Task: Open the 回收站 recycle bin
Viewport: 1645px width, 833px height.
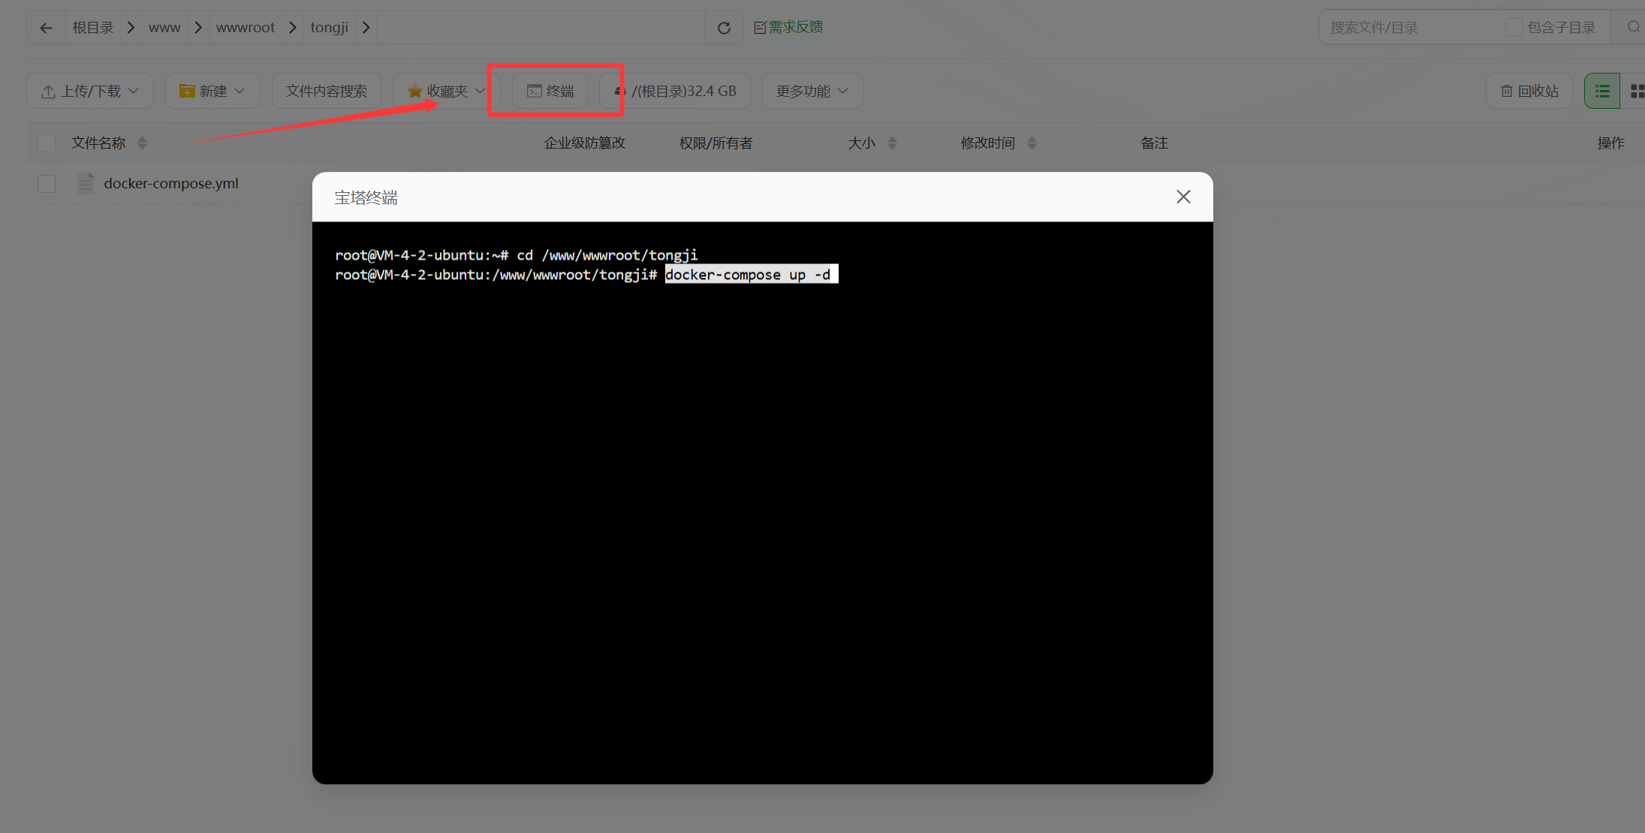Action: 1529,91
